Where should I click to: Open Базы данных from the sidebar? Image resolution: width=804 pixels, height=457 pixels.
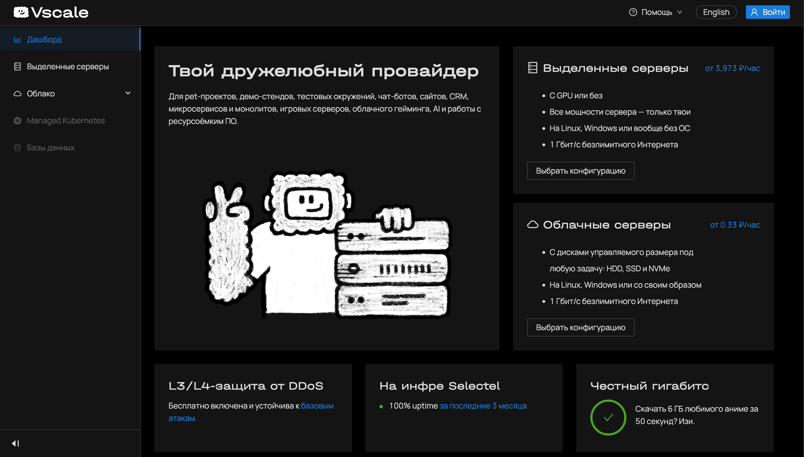click(50, 147)
